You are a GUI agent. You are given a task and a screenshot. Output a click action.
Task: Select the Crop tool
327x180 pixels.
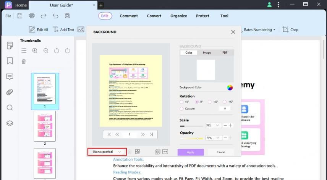pyautogui.click(x=290, y=30)
